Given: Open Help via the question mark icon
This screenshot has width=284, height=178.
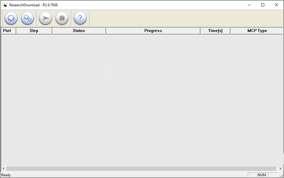Looking at the screenshot, I should click(x=80, y=18).
